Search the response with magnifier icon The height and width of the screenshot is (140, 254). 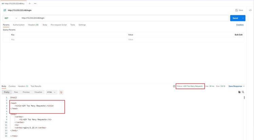coord(243,92)
